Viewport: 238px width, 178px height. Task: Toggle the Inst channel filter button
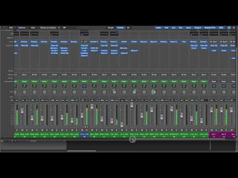[x=166, y=28]
